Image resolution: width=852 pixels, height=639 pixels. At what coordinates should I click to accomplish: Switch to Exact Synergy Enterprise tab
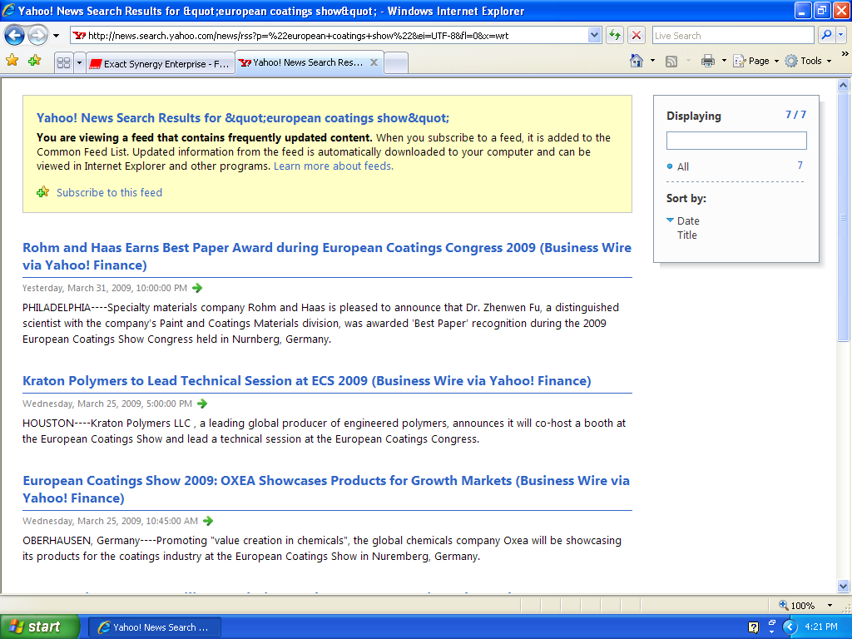161,63
